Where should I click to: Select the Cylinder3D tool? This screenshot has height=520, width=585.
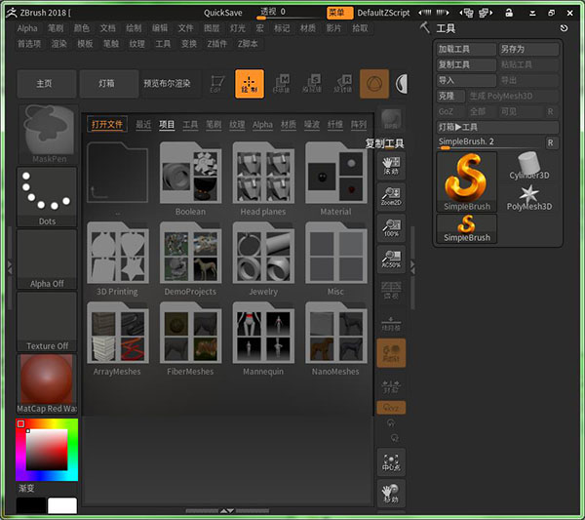(529, 166)
